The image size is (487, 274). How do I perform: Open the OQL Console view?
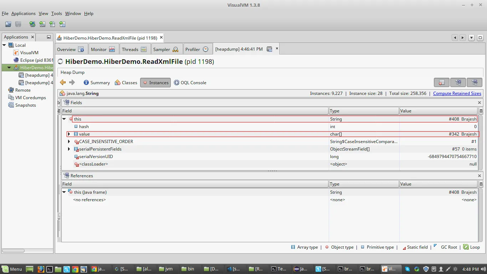pos(190,82)
